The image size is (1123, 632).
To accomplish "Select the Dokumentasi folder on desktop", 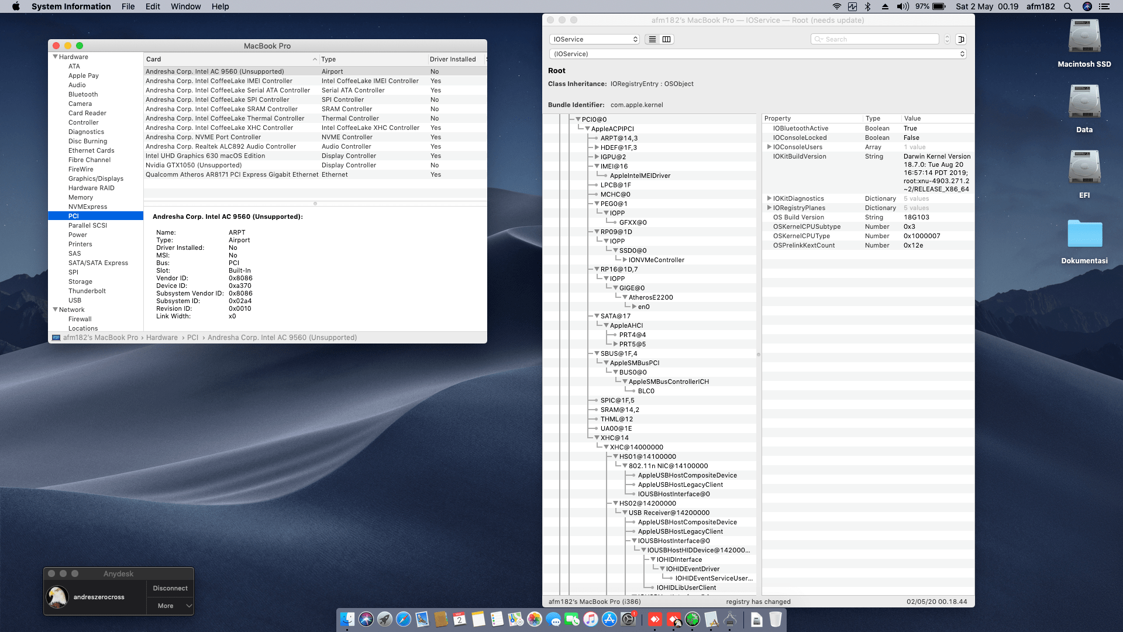I will coord(1084,234).
